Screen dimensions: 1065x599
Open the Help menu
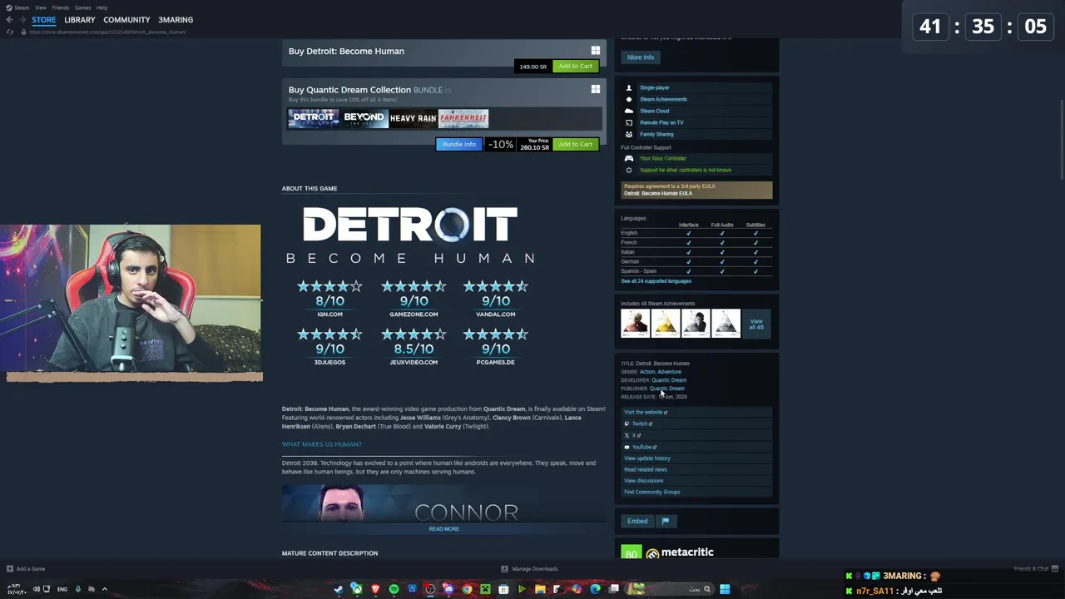[x=102, y=7]
